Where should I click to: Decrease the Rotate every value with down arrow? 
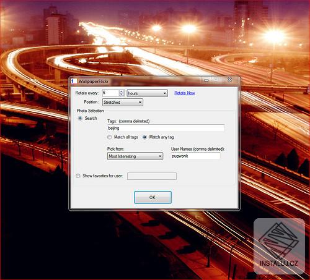coord(122,95)
